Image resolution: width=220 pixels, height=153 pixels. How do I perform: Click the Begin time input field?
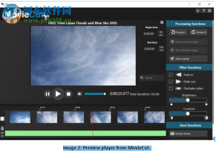[149, 34]
